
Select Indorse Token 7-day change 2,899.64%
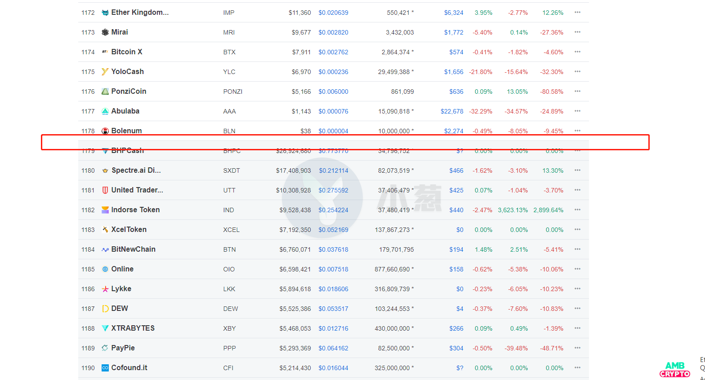[549, 210]
